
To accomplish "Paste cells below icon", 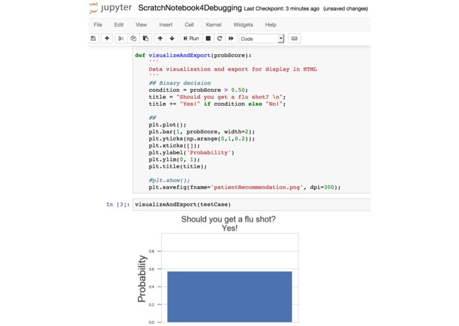I will (145, 38).
